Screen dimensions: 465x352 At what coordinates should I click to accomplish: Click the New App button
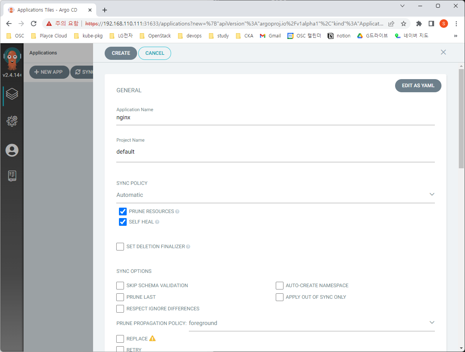[49, 72]
